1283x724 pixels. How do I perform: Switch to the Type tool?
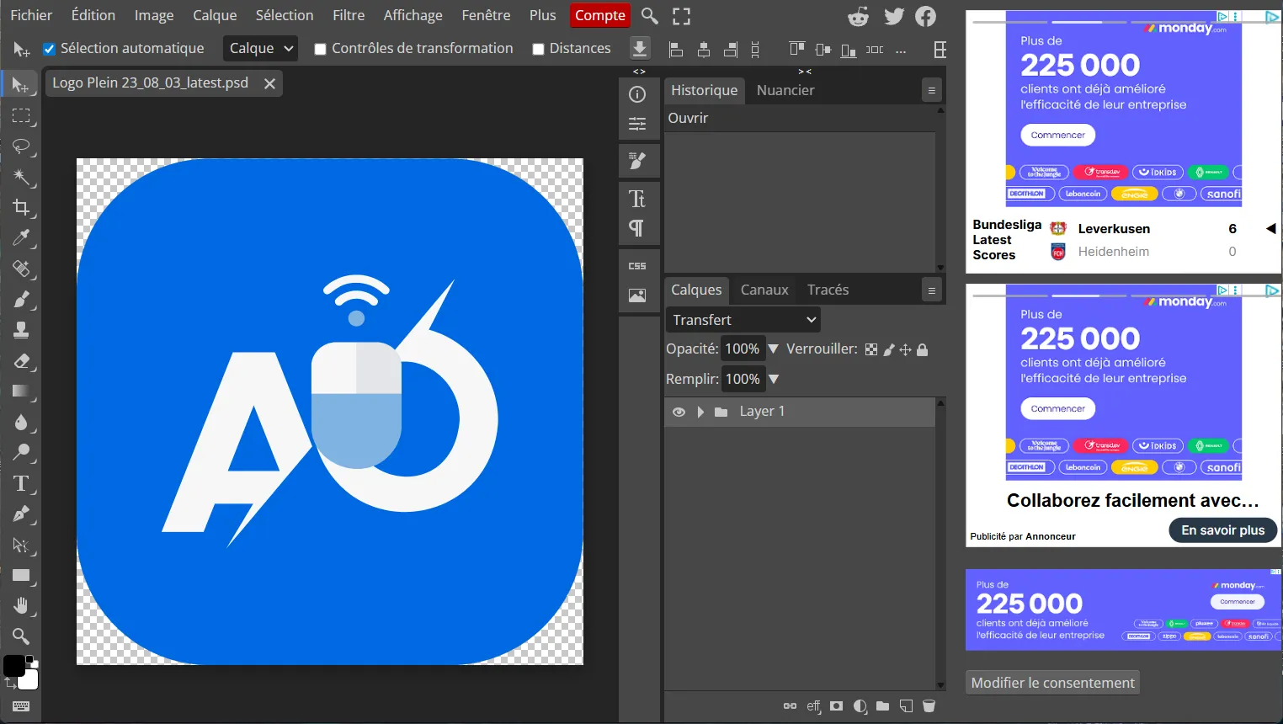click(21, 483)
